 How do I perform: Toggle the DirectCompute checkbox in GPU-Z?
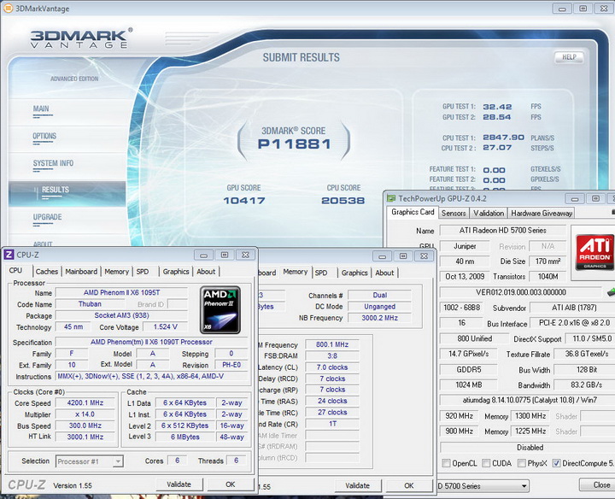coord(556,463)
